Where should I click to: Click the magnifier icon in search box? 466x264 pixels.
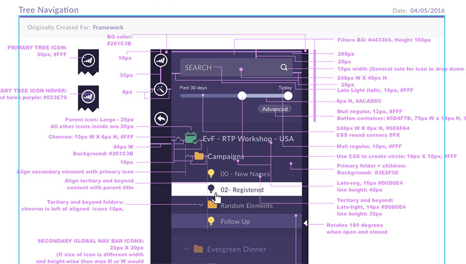pyautogui.click(x=284, y=68)
